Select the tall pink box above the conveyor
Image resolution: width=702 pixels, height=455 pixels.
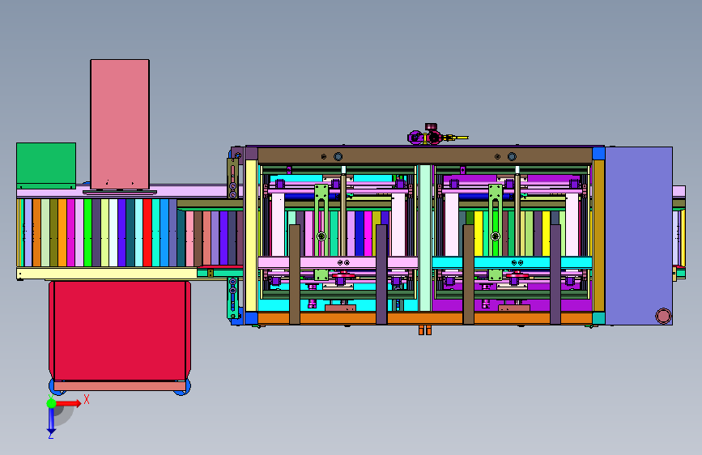(x=120, y=124)
